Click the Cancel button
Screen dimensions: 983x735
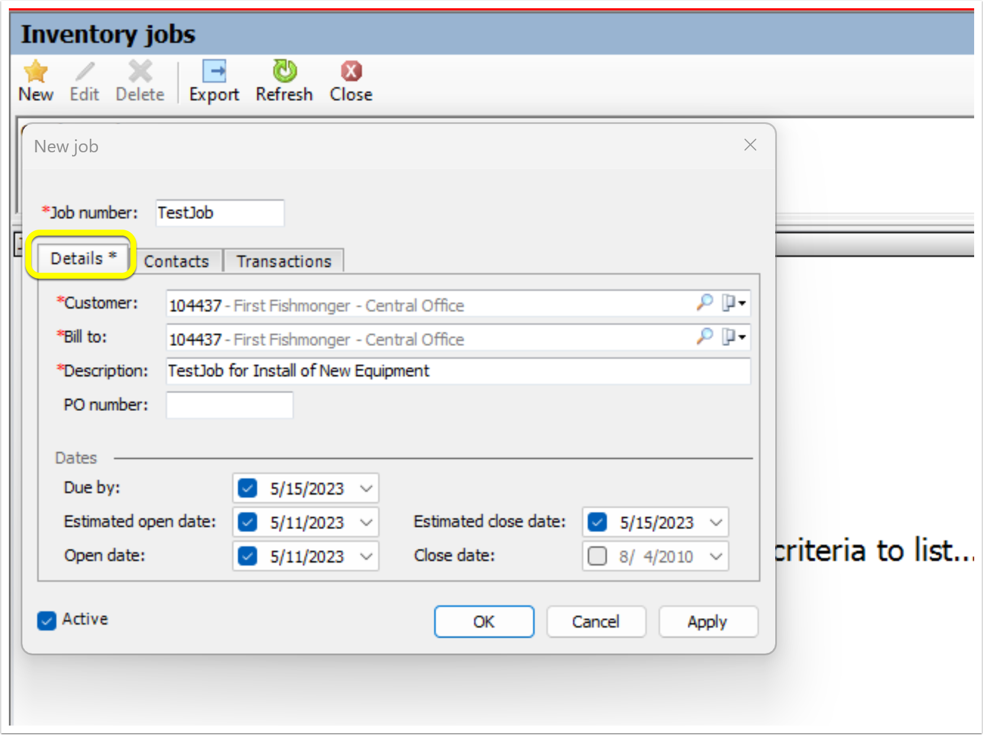[596, 622]
